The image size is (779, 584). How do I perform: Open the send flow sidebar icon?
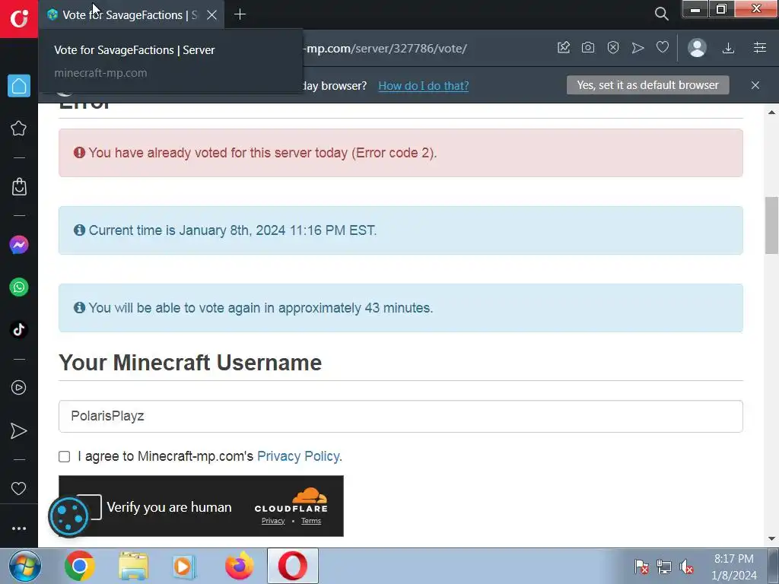[19, 430]
